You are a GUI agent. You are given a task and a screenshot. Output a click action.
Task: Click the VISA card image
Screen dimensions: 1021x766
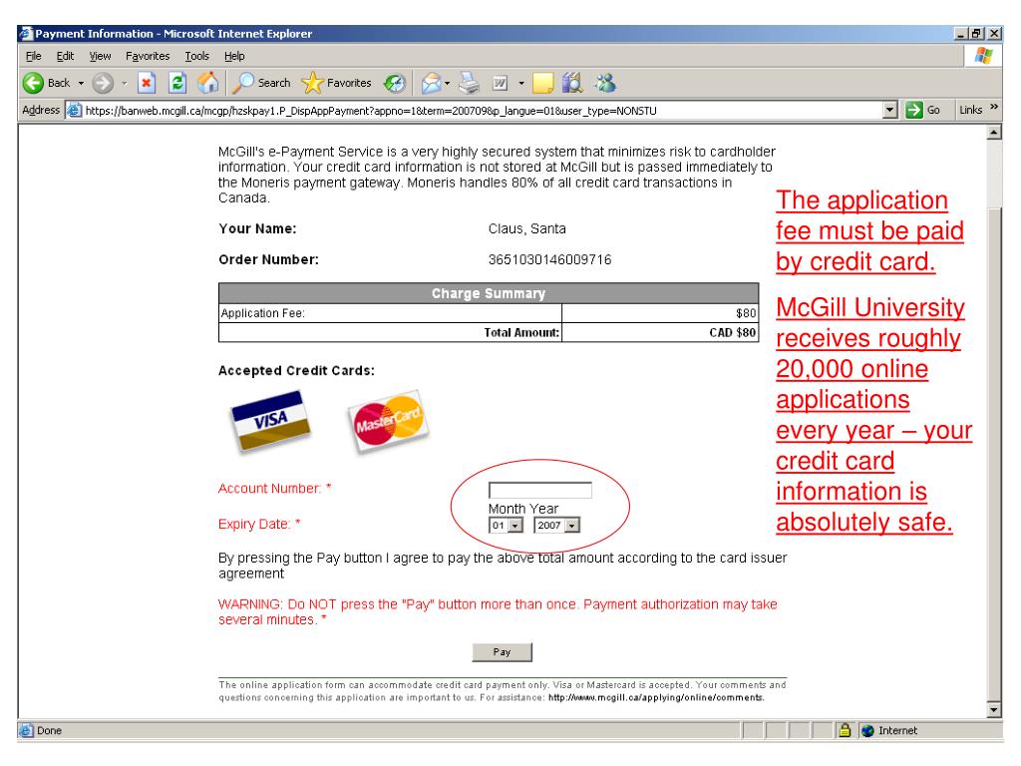coord(271,421)
